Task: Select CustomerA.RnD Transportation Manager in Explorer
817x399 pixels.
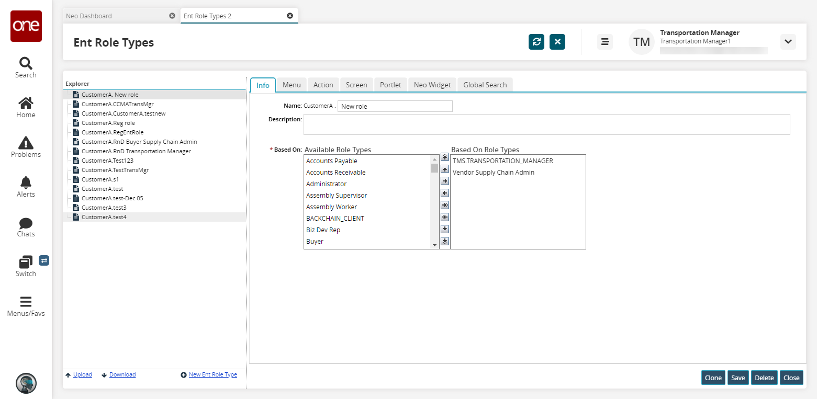Action: click(136, 151)
